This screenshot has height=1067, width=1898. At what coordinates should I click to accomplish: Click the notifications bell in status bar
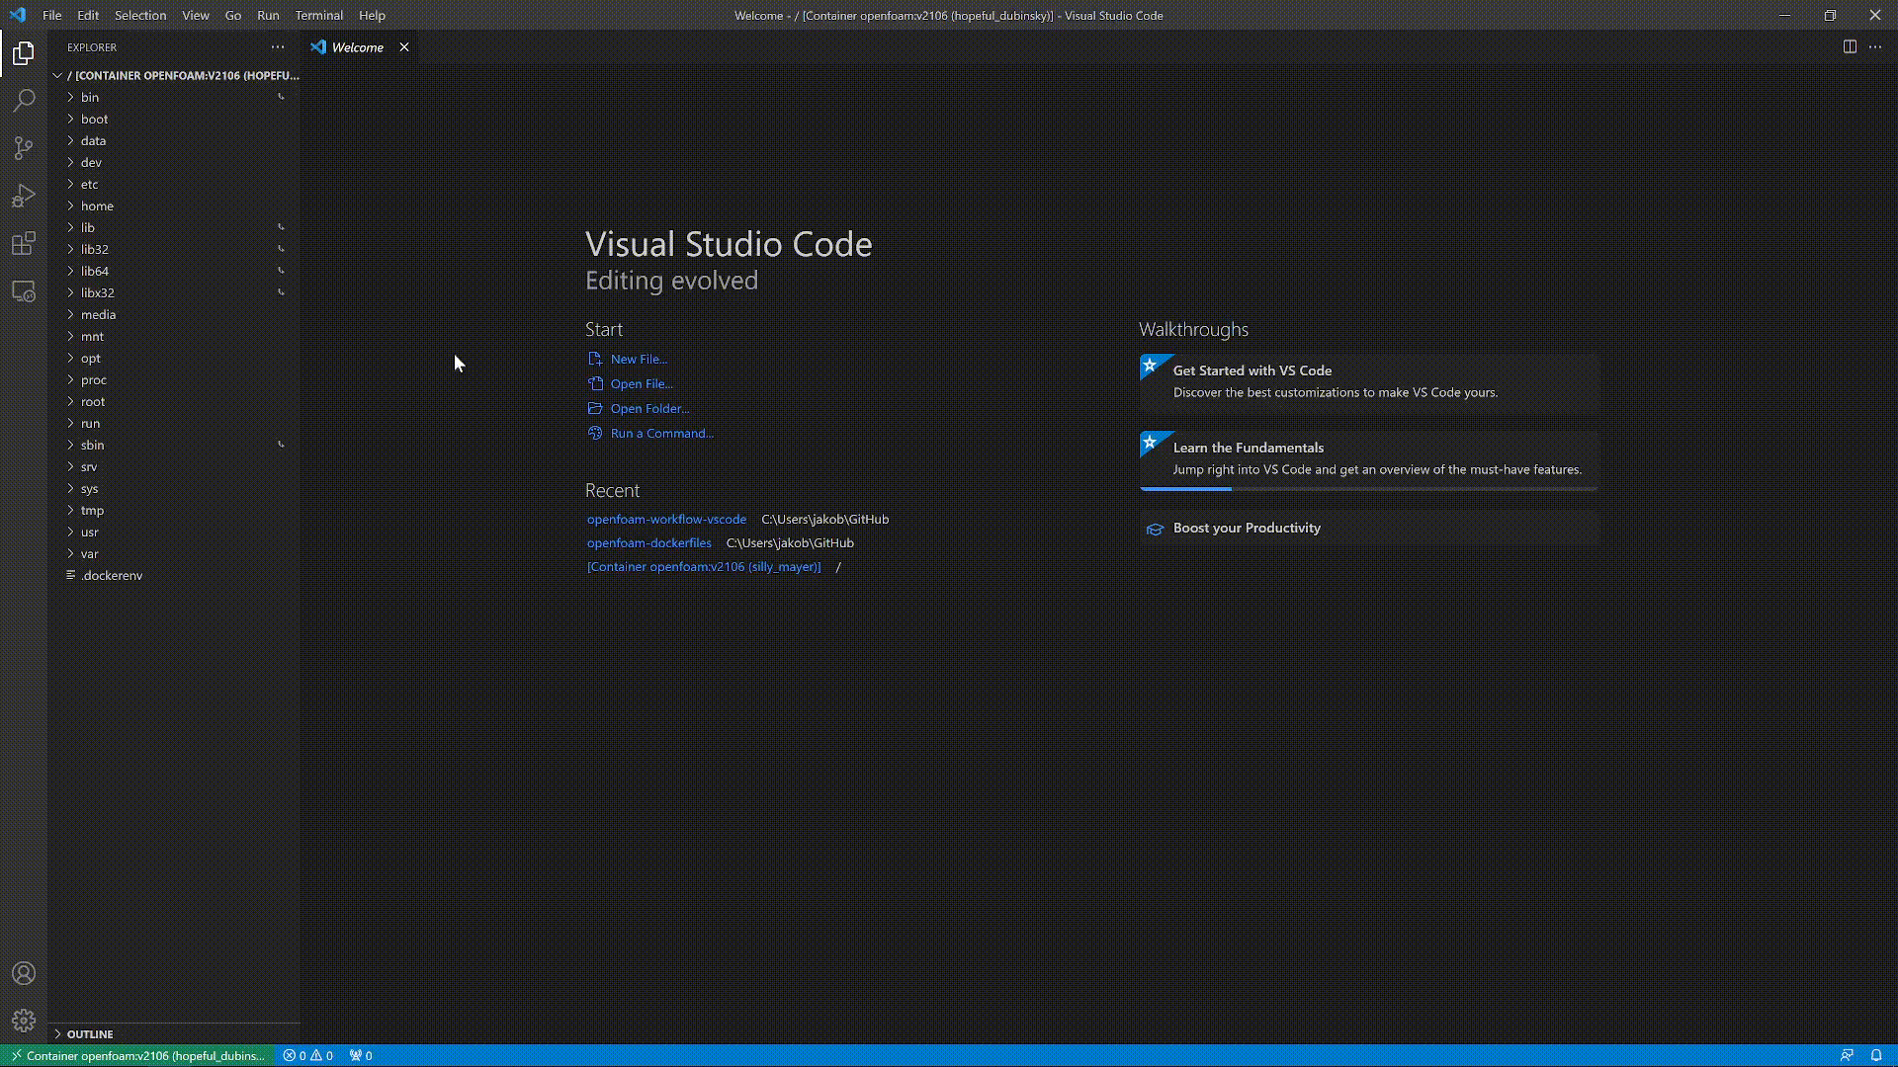tap(1875, 1055)
